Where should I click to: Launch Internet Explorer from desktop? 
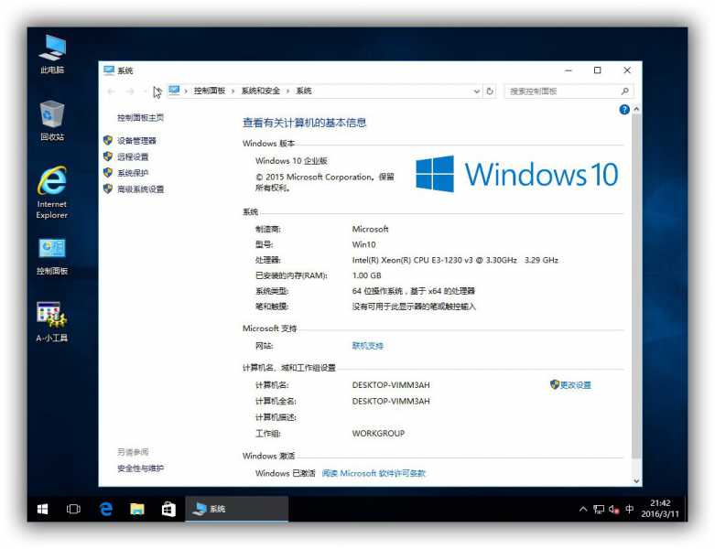tap(52, 192)
